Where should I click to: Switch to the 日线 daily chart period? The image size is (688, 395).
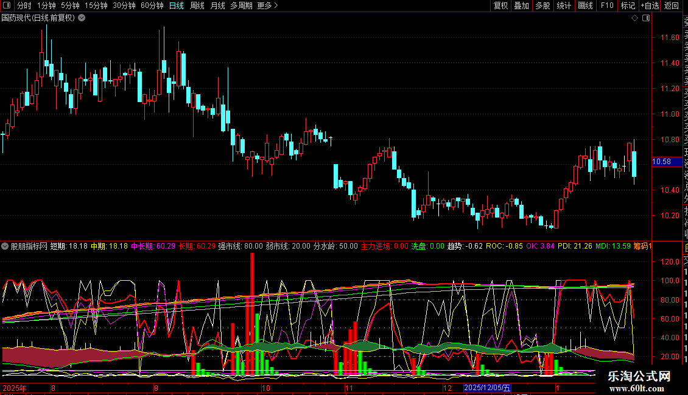click(x=176, y=5)
